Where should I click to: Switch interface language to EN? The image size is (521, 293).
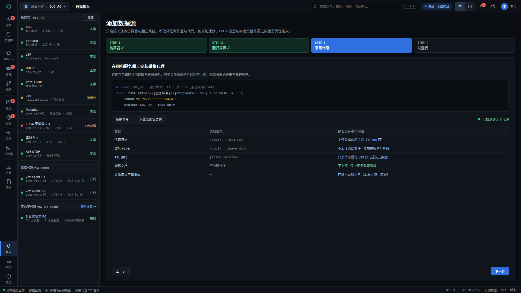pos(470,7)
